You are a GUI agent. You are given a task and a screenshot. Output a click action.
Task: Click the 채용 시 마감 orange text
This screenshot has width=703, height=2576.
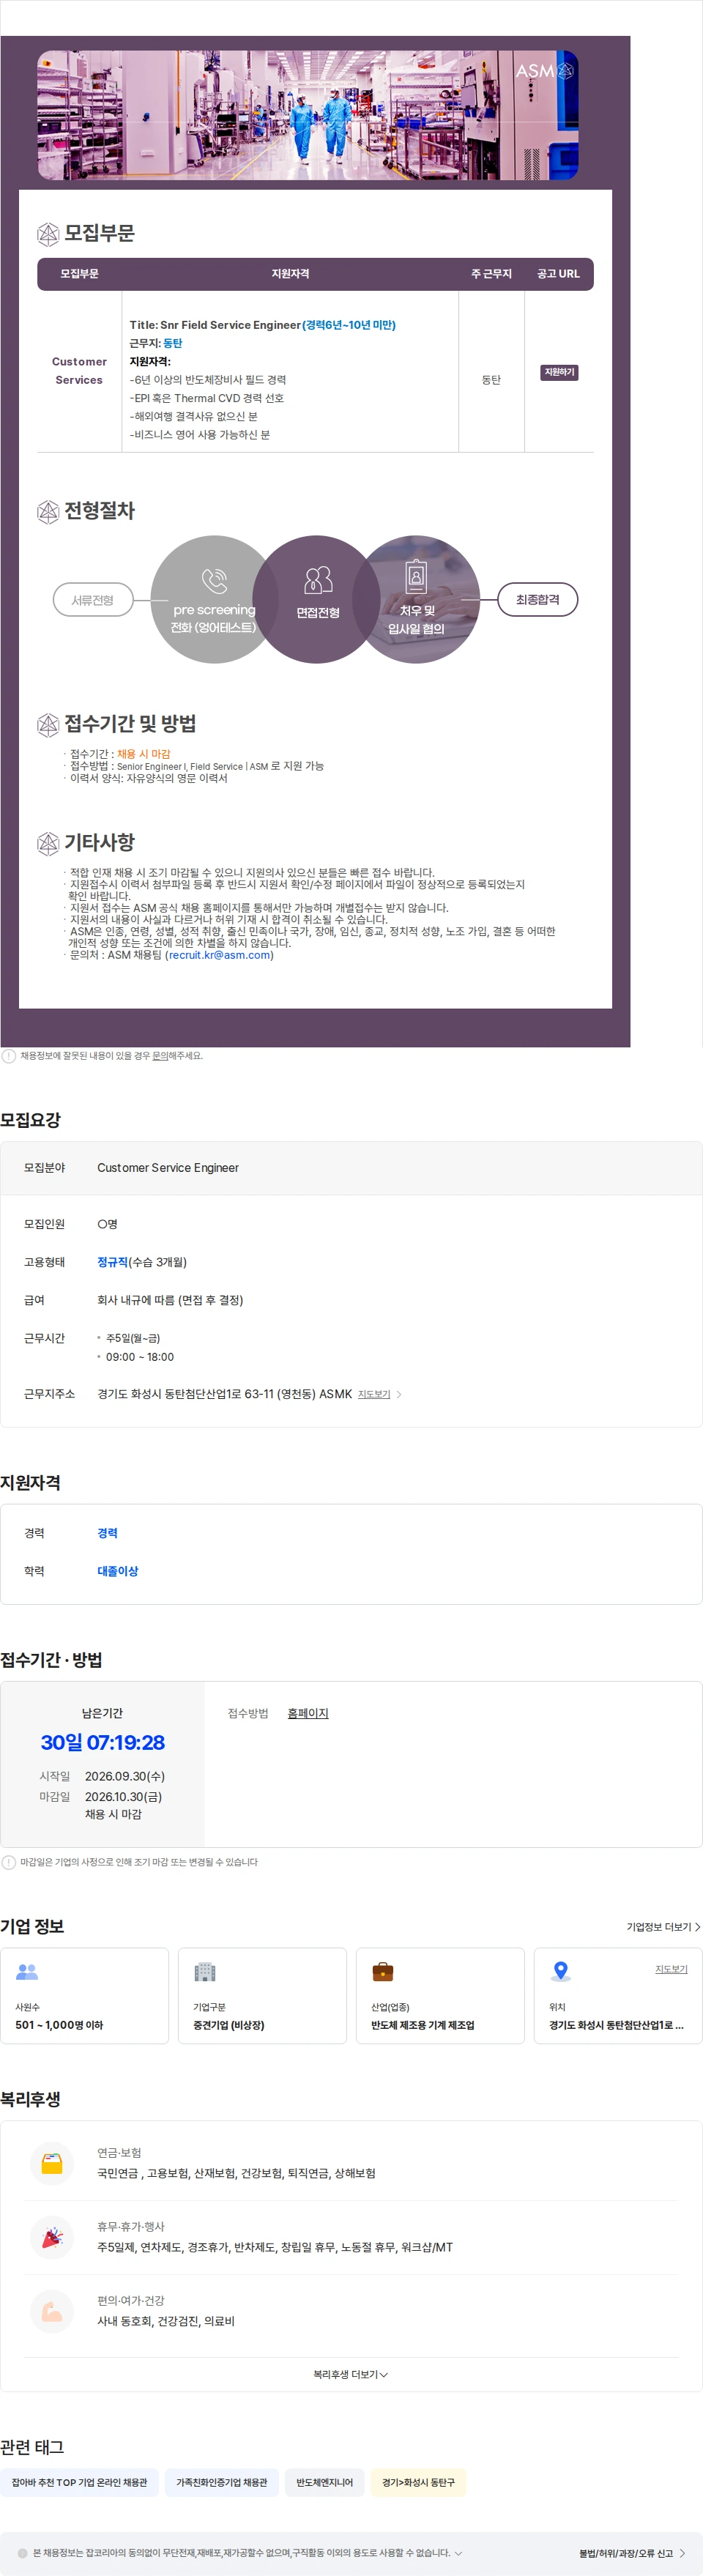144,754
